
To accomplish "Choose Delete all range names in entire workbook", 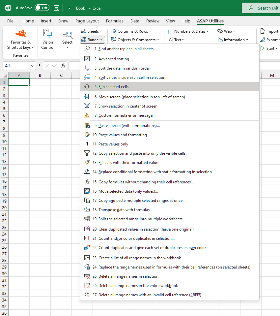I will (x=170, y=286).
